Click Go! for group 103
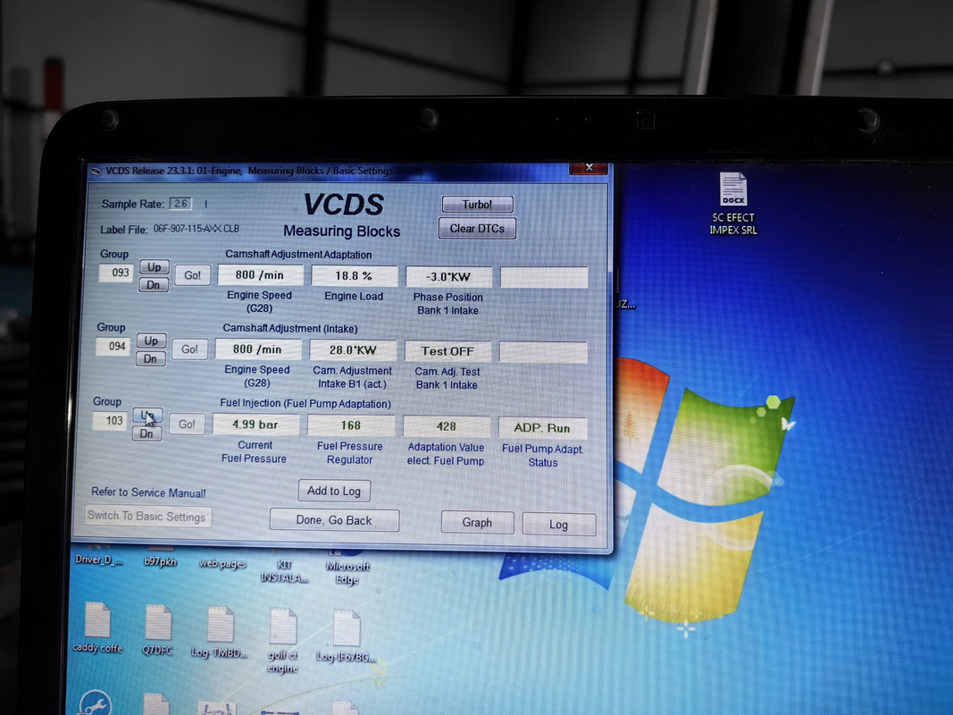The width and height of the screenshot is (953, 715). 187,425
